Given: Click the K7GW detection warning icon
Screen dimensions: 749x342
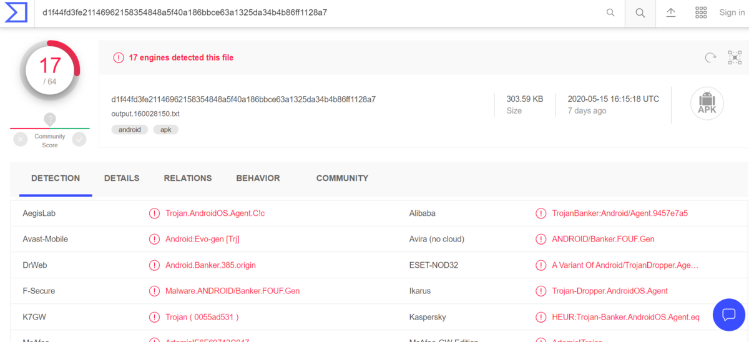Looking at the screenshot, I should (x=154, y=317).
